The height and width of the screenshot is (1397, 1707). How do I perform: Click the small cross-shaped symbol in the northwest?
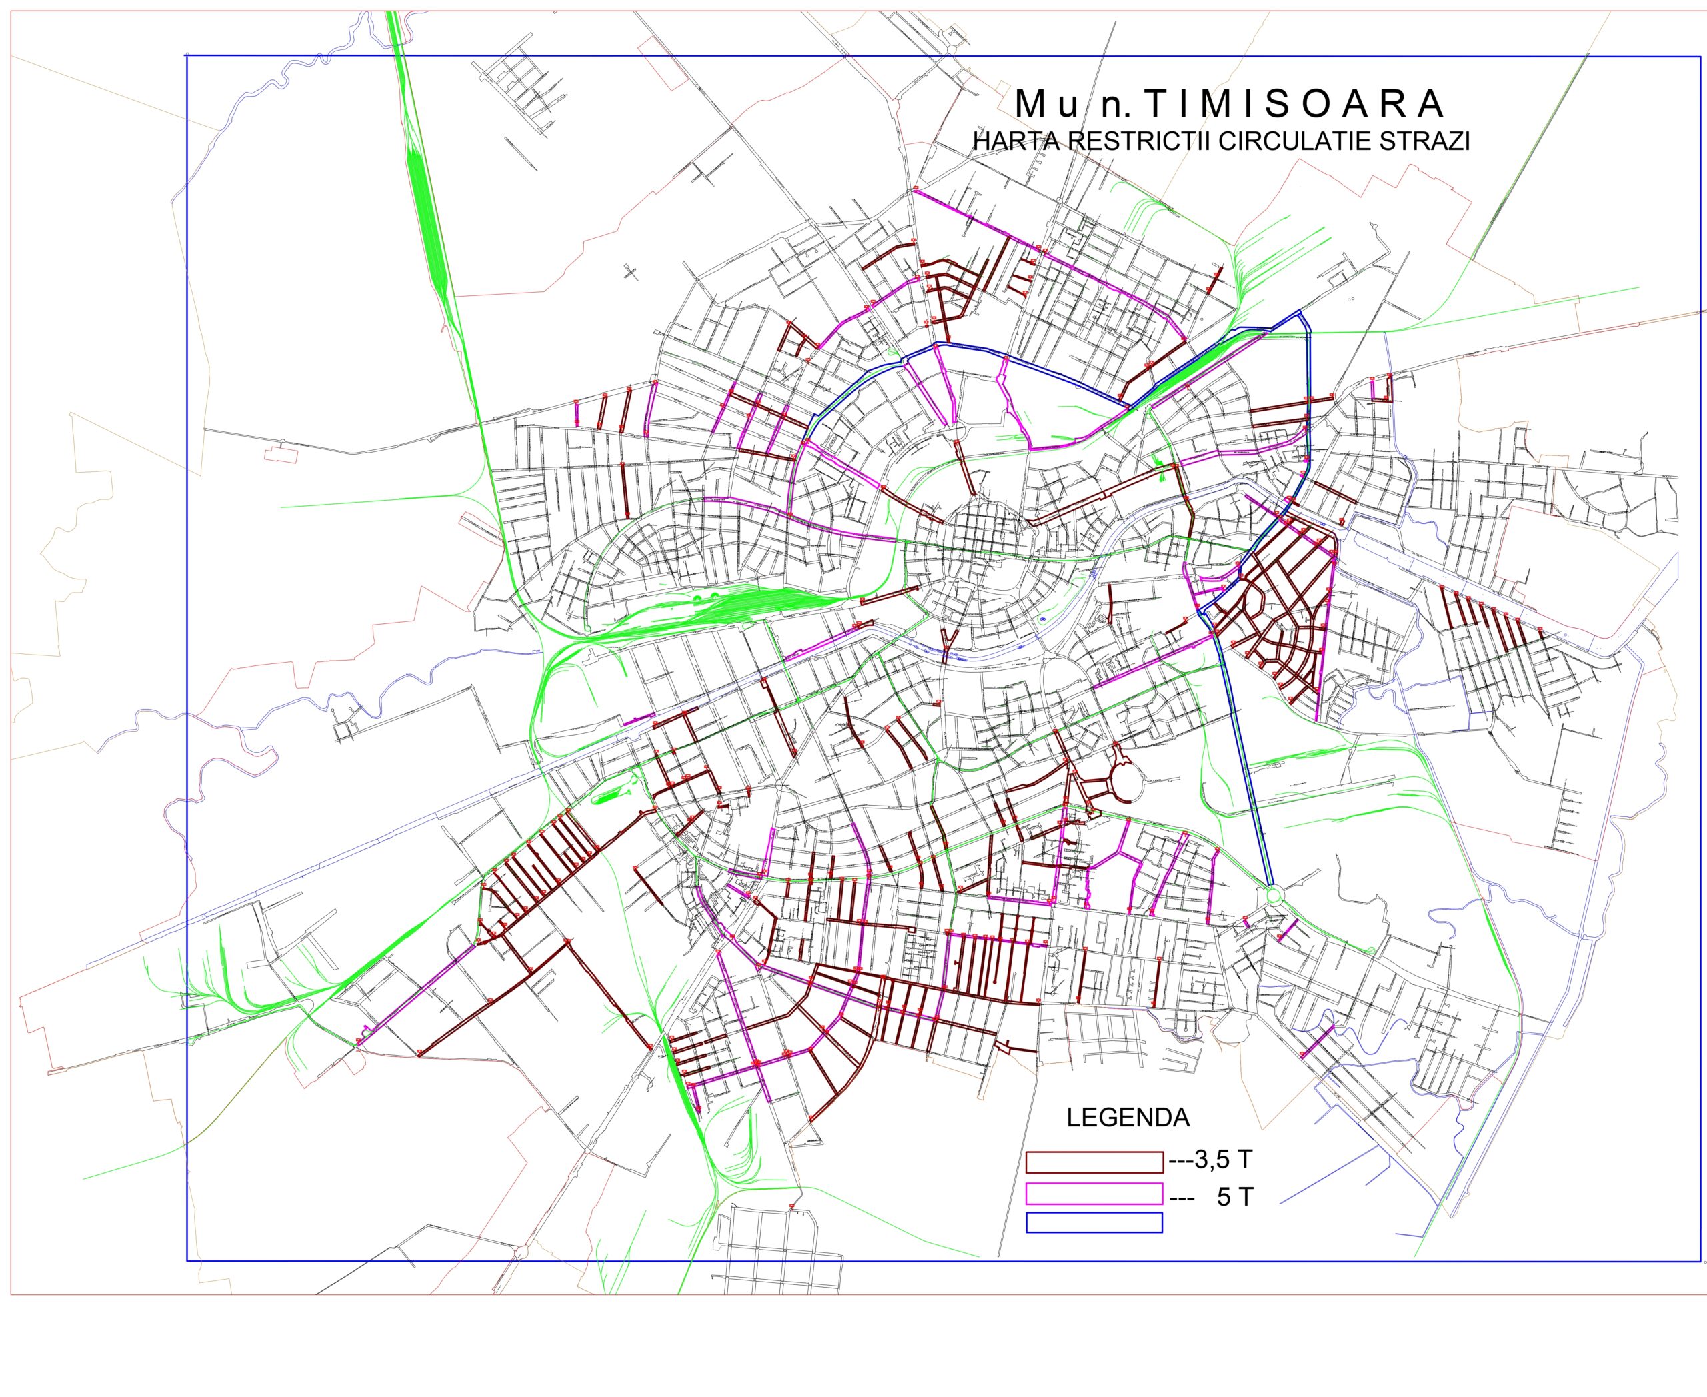(631, 271)
